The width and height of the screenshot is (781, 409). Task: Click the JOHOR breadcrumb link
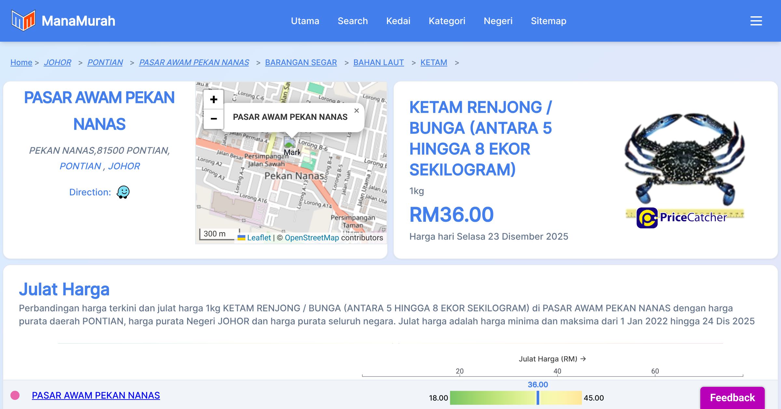(x=57, y=62)
